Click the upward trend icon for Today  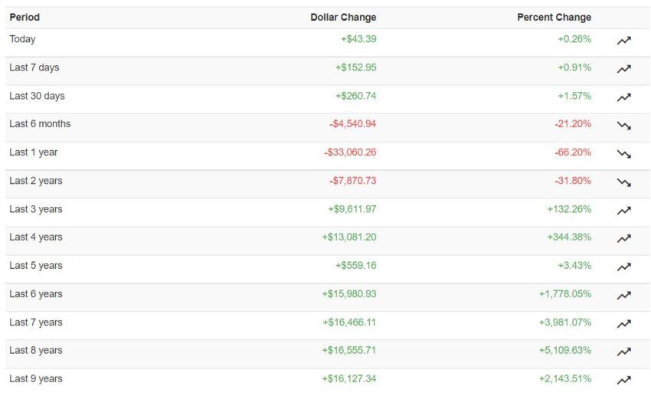pos(623,41)
